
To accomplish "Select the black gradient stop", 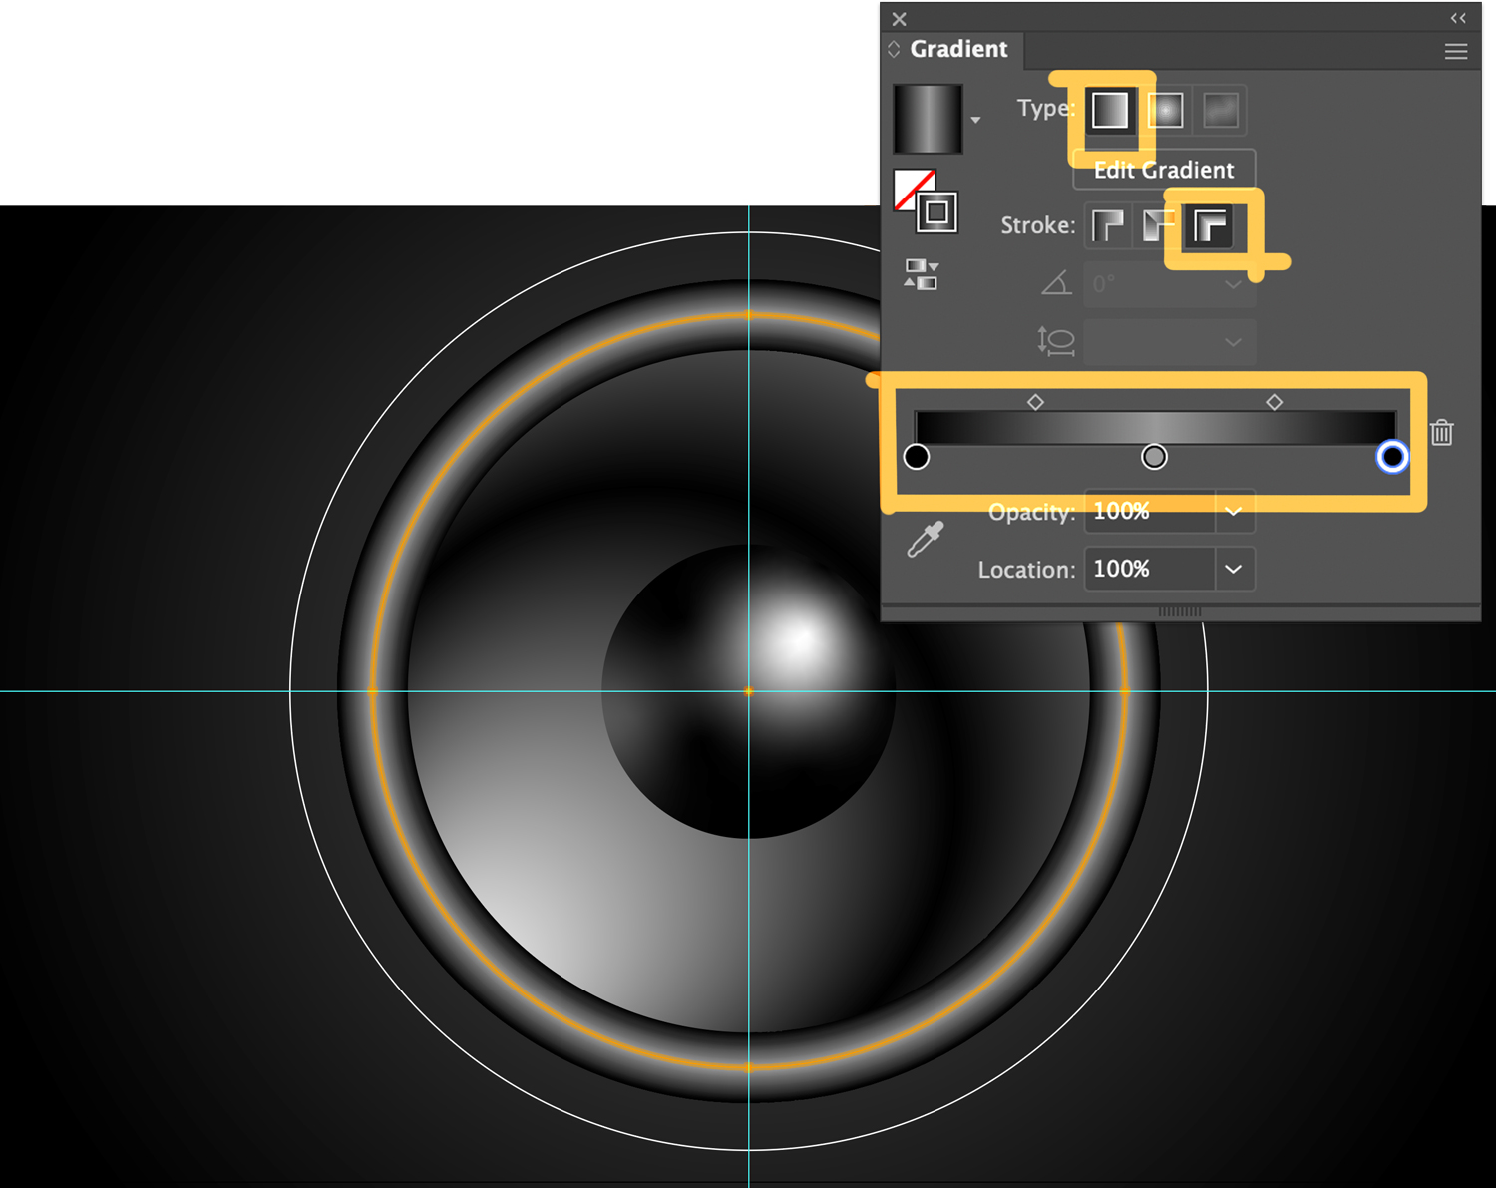I will click(918, 457).
